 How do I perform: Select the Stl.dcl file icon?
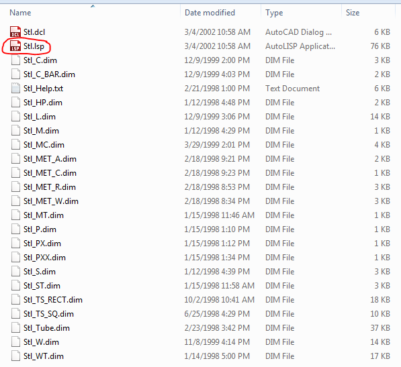tap(15, 32)
